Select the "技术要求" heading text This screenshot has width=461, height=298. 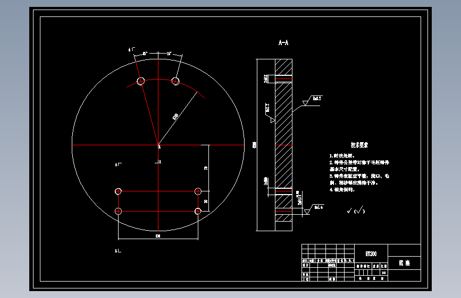359,145
